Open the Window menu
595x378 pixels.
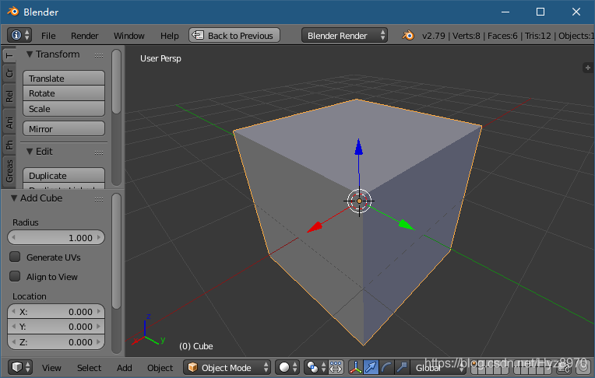[129, 36]
